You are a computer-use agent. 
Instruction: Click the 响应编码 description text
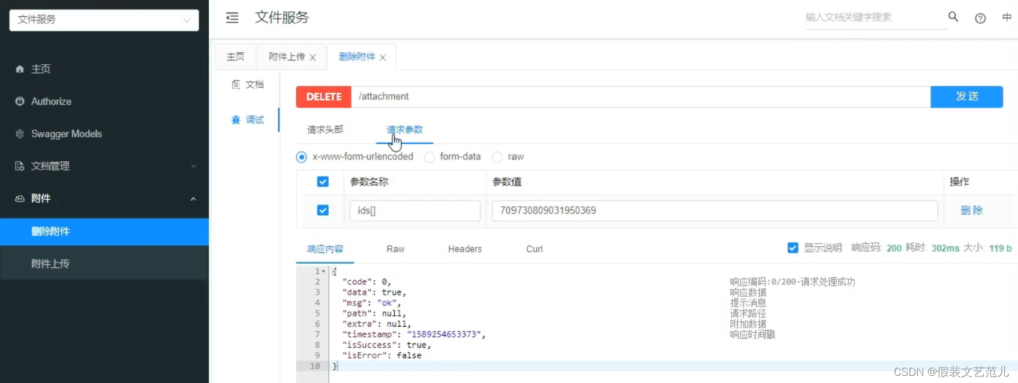click(x=792, y=282)
